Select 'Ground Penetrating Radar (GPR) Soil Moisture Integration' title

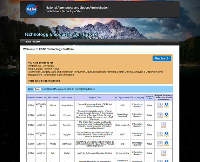95,105
